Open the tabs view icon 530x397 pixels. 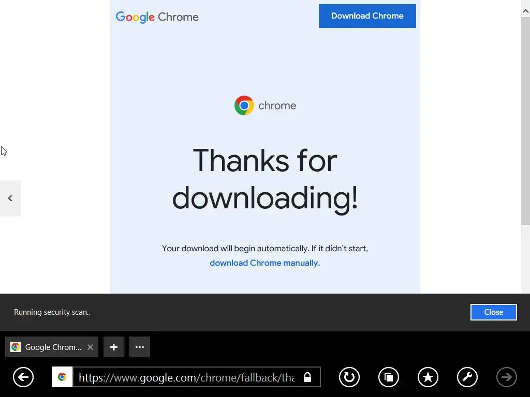pos(389,377)
